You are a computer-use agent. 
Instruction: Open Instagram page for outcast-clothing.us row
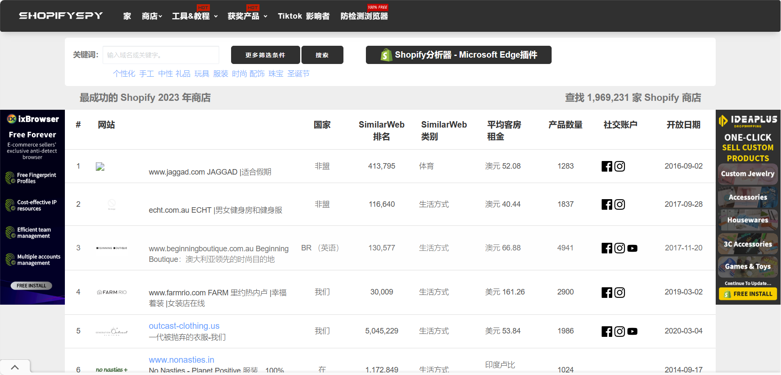point(619,331)
